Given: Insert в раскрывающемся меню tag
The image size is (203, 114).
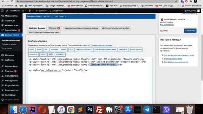Looking at the screenshot, I should [105, 49].
